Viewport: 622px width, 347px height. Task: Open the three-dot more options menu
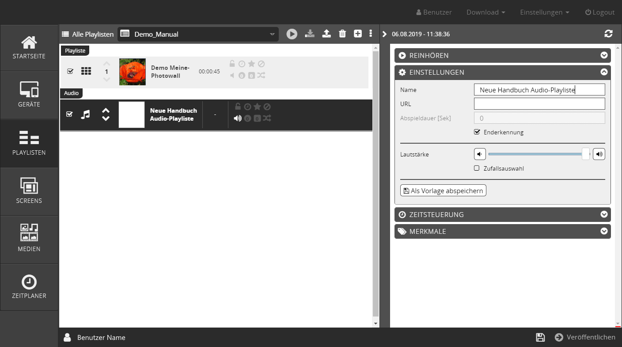[x=371, y=34]
